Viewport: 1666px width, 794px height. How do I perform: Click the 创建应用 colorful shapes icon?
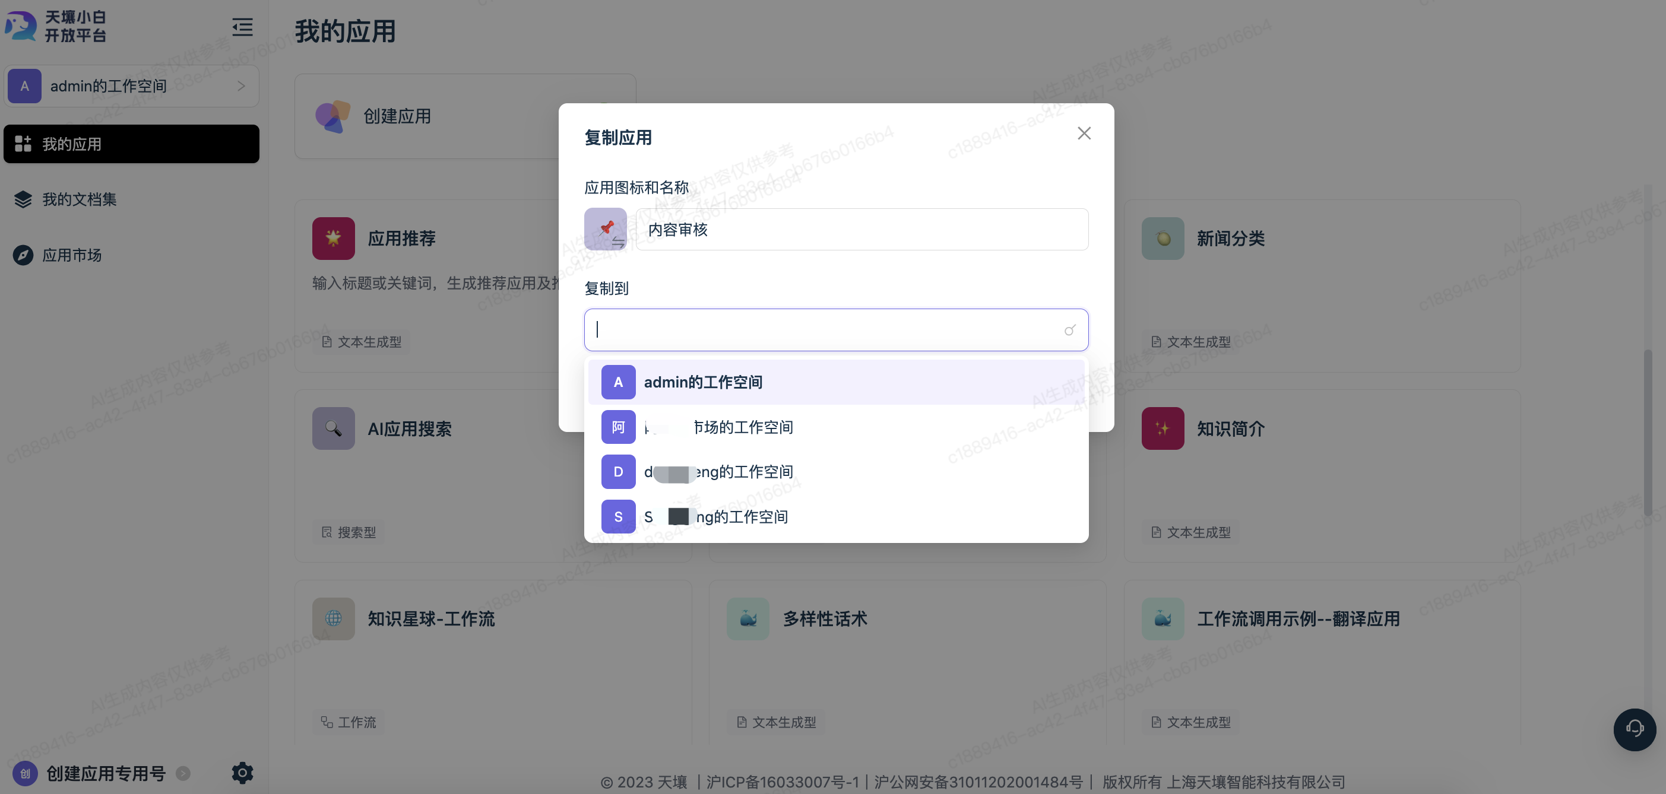pyautogui.click(x=332, y=116)
